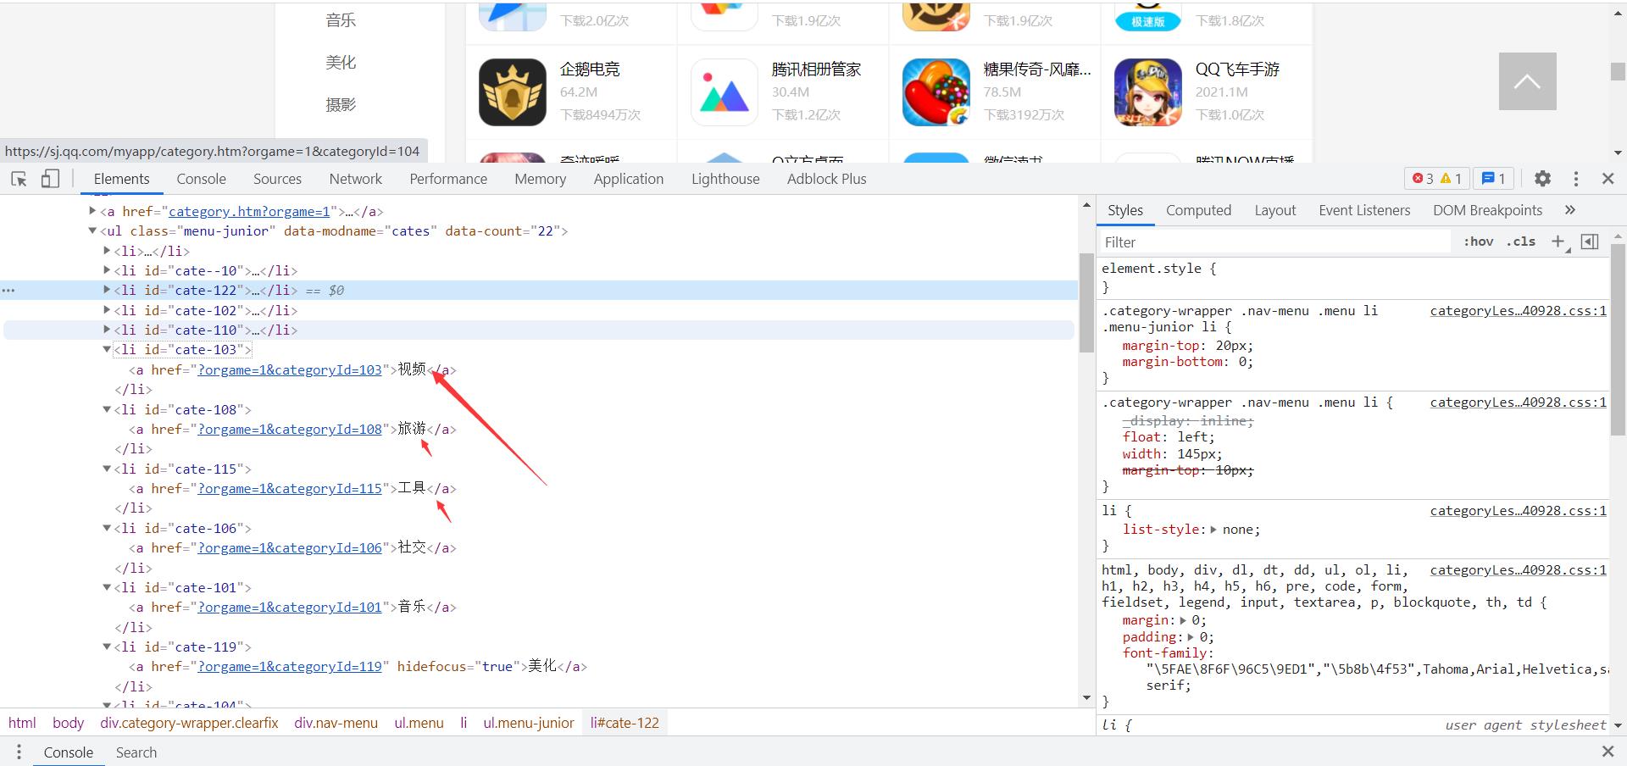The width and height of the screenshot is (1627, 766).
Task: Expand the cate-110 li node
Action: pos(107,330)
